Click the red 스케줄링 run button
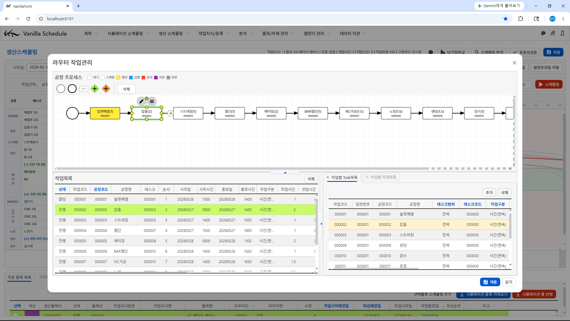Image resolution: width=570 pixels, height=321 pixels. (x=549, y=84)
